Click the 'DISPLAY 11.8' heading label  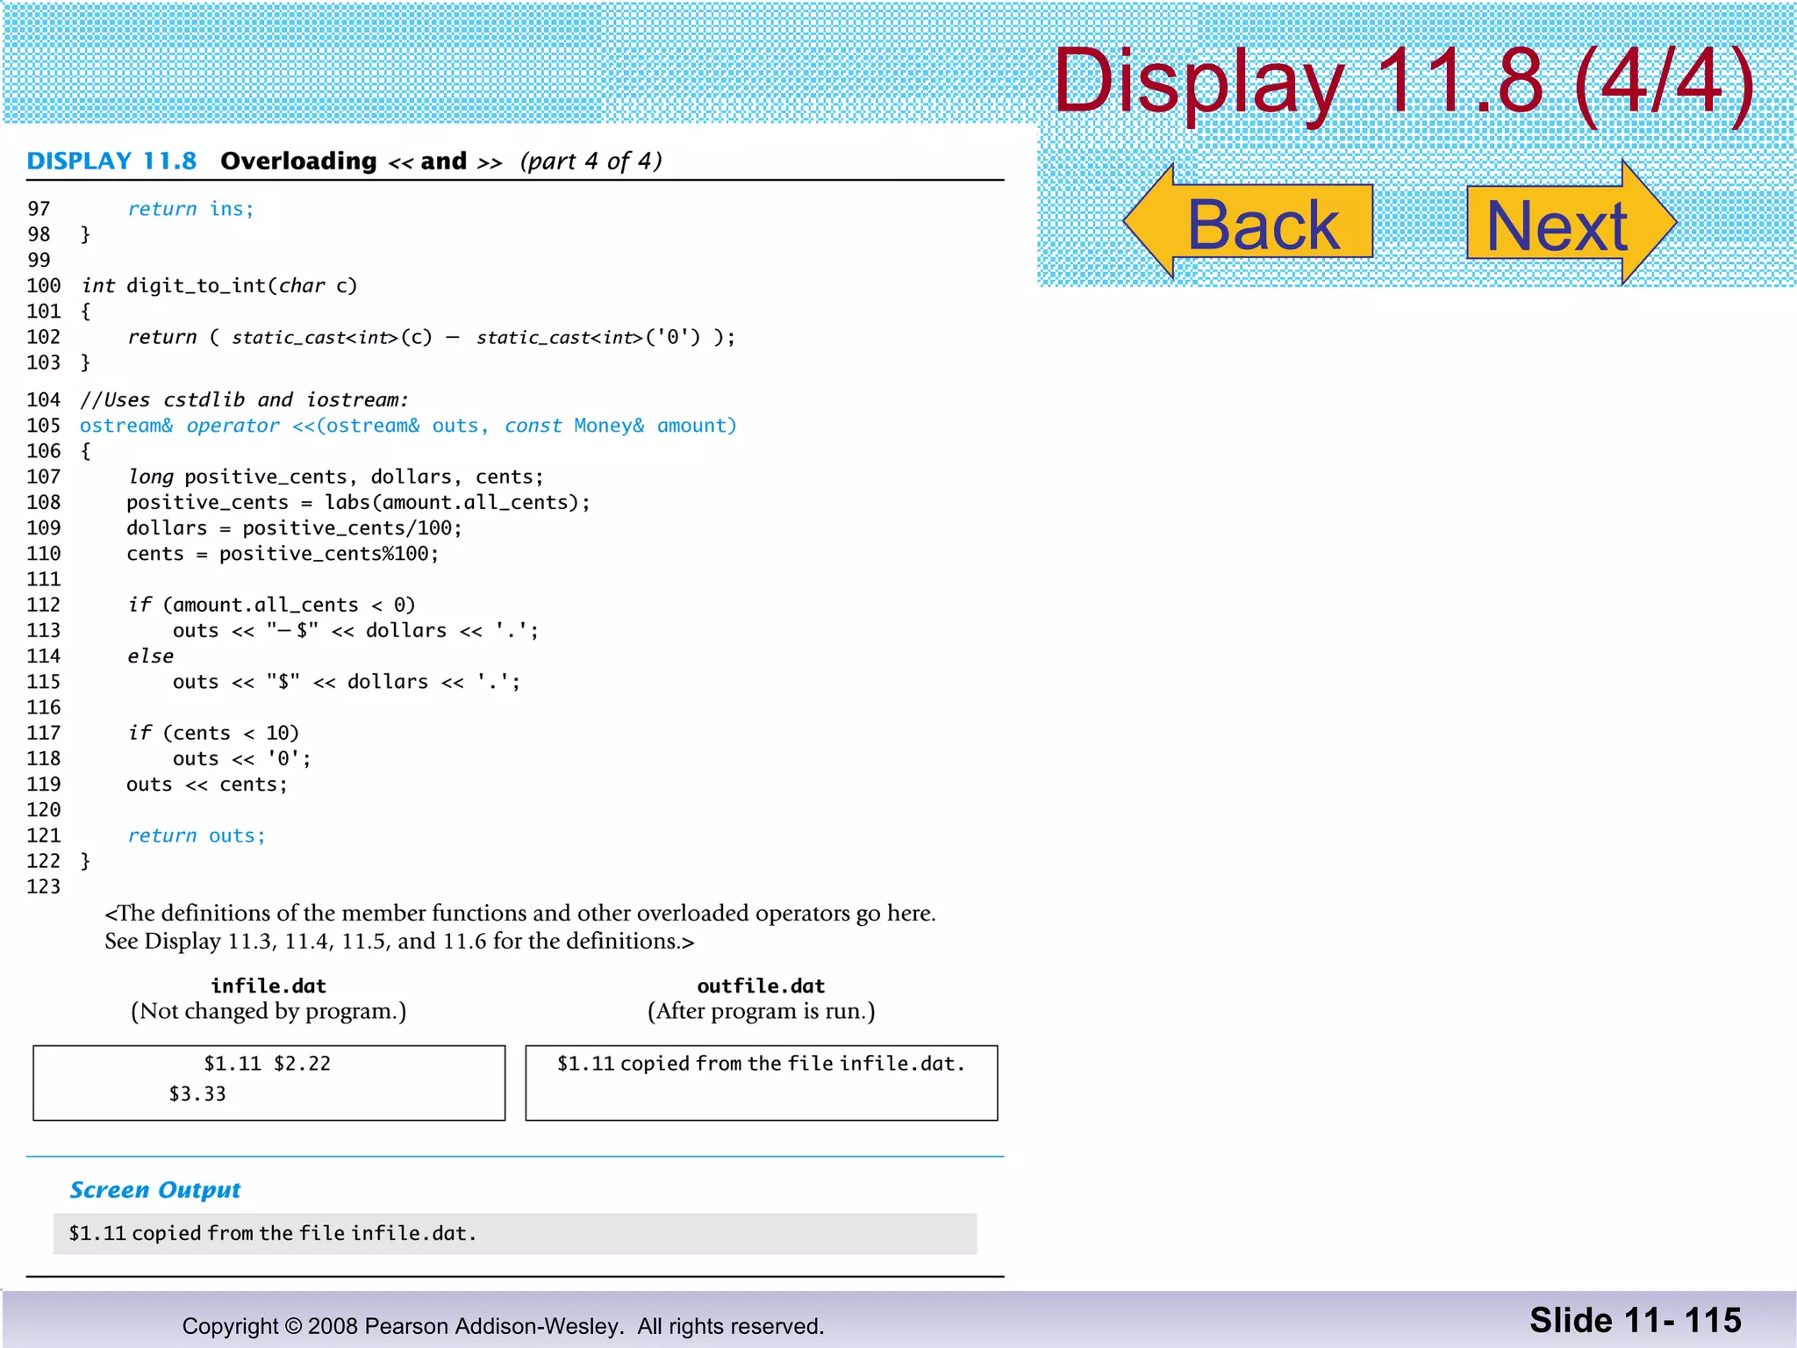tap(111, 161)
